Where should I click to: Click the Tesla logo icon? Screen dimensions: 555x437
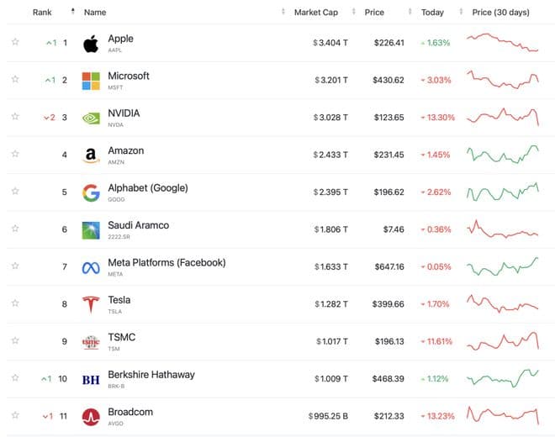coord(91,304)
